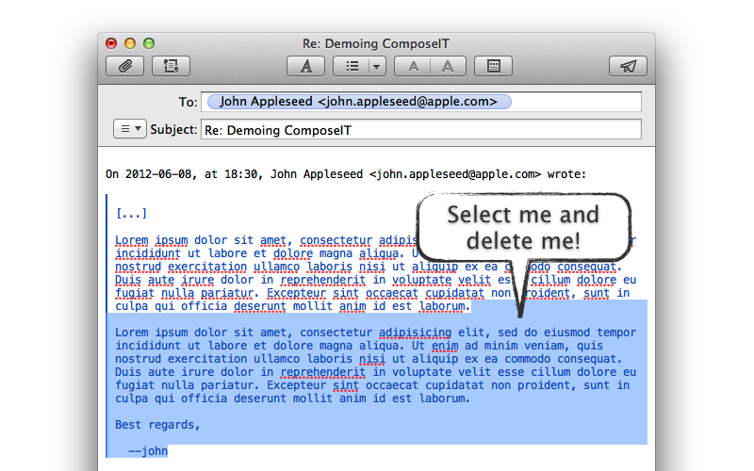This screenshot has height=471, width=754.
Task: Open the Fonts panel with the bold A icon
Action: click(305, 66)
